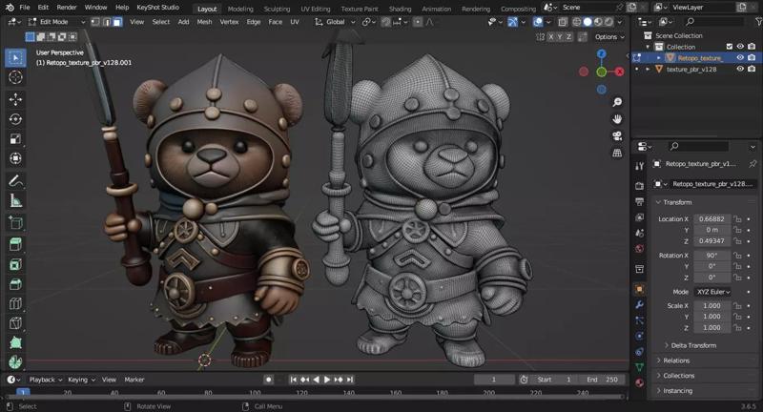
Task: Switch to the Shading workspace tab
Action: [400, 9]
